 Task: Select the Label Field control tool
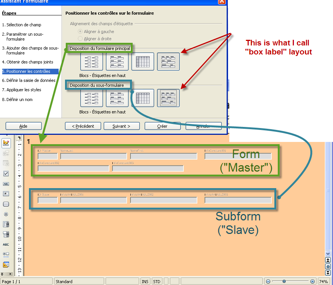6,244
